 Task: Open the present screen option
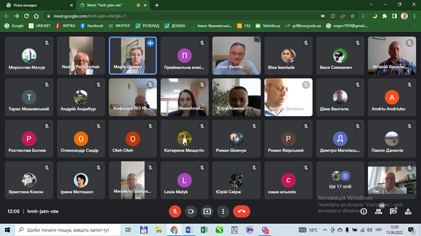[207, 211]
